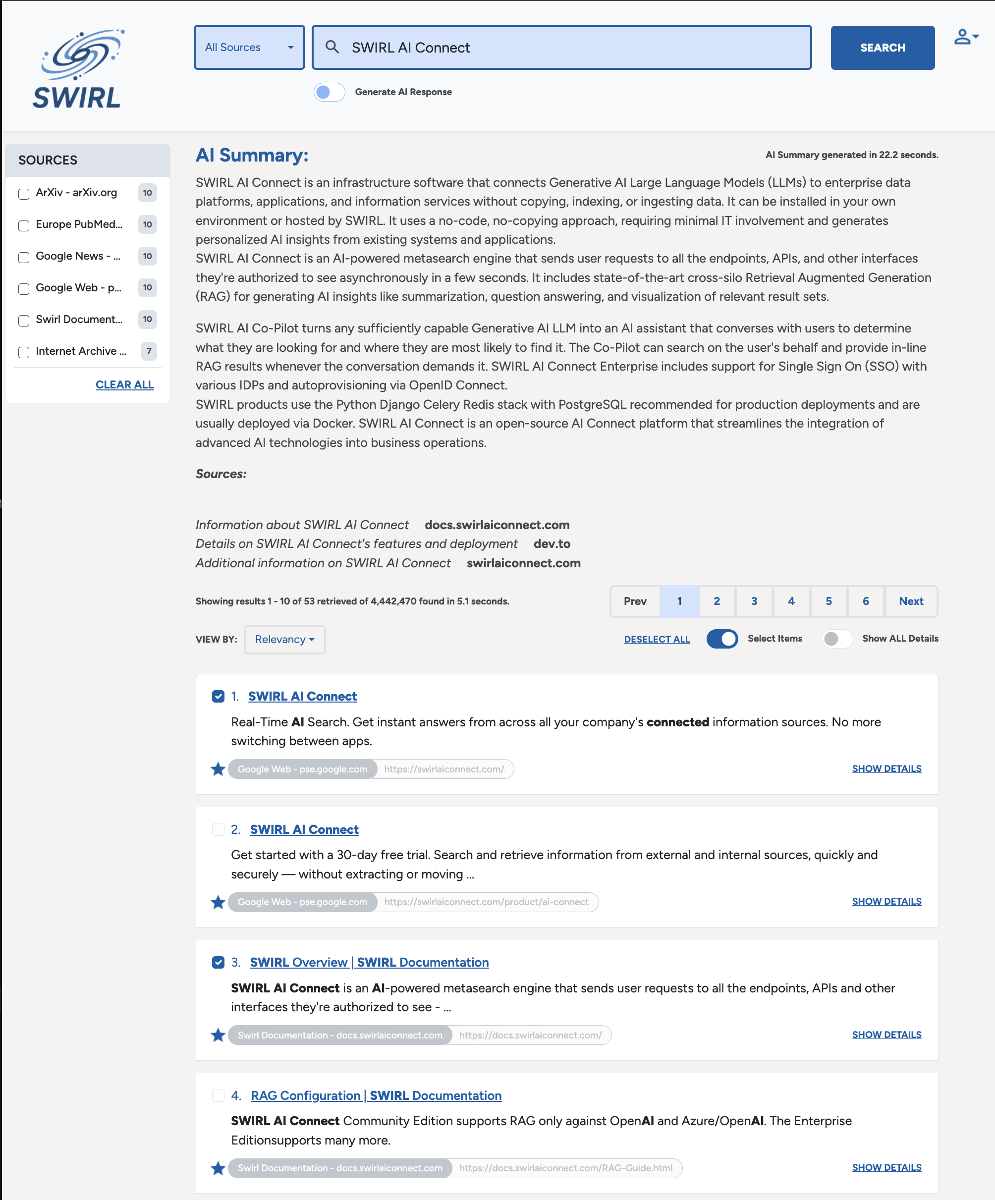Click page 3 pagination button
Screen dimensions: 995x1200
[x=754, y=601]
